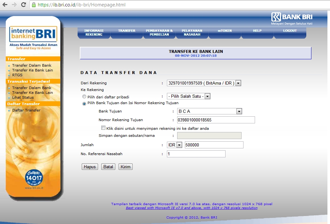Click 'Tampilan terbaik dengan Microsoft IE' text
Screen dimensions: 330x224
[192, 204]
